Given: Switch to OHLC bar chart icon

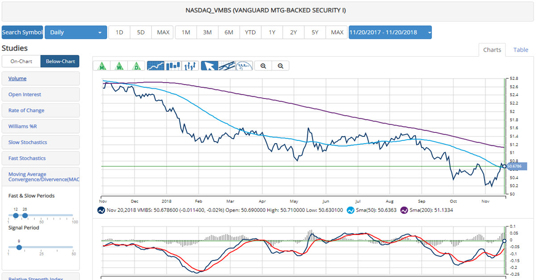Looking at the screenshot, I should click(190, 66).
